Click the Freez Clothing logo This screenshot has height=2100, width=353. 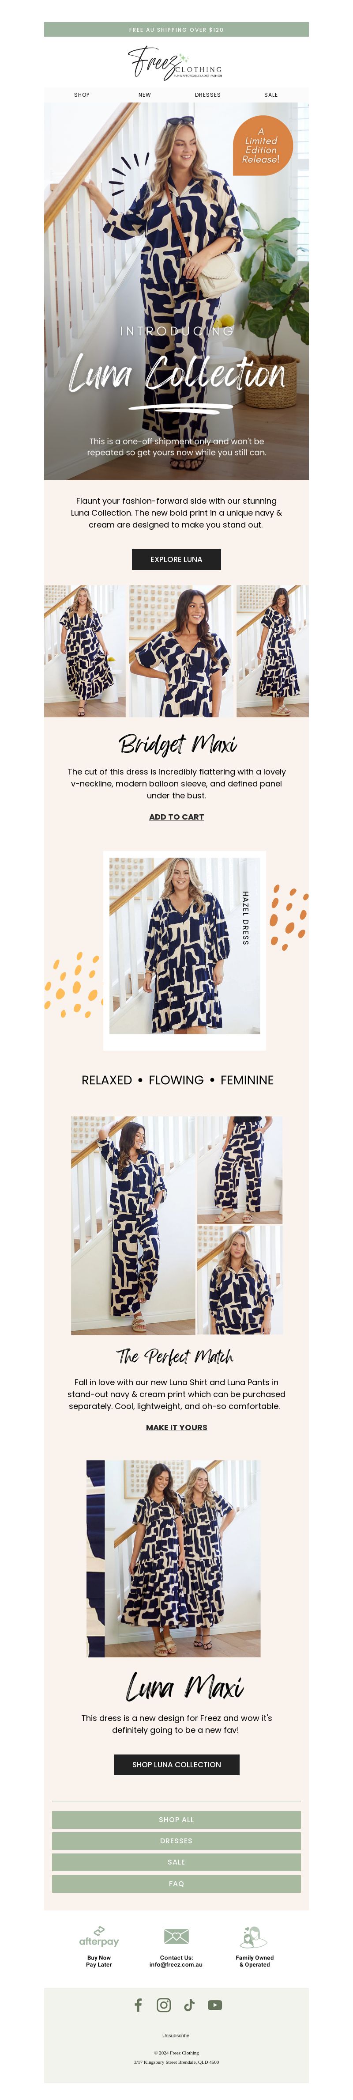(x=176, y=62)
